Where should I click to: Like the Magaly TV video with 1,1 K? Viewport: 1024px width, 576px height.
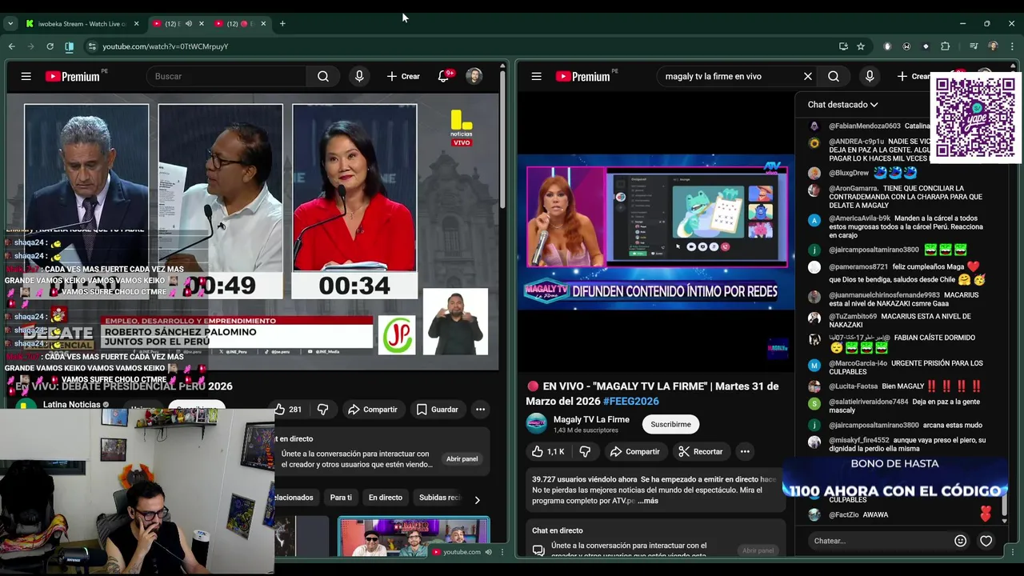pyautogui.click(x=548, y=451)
